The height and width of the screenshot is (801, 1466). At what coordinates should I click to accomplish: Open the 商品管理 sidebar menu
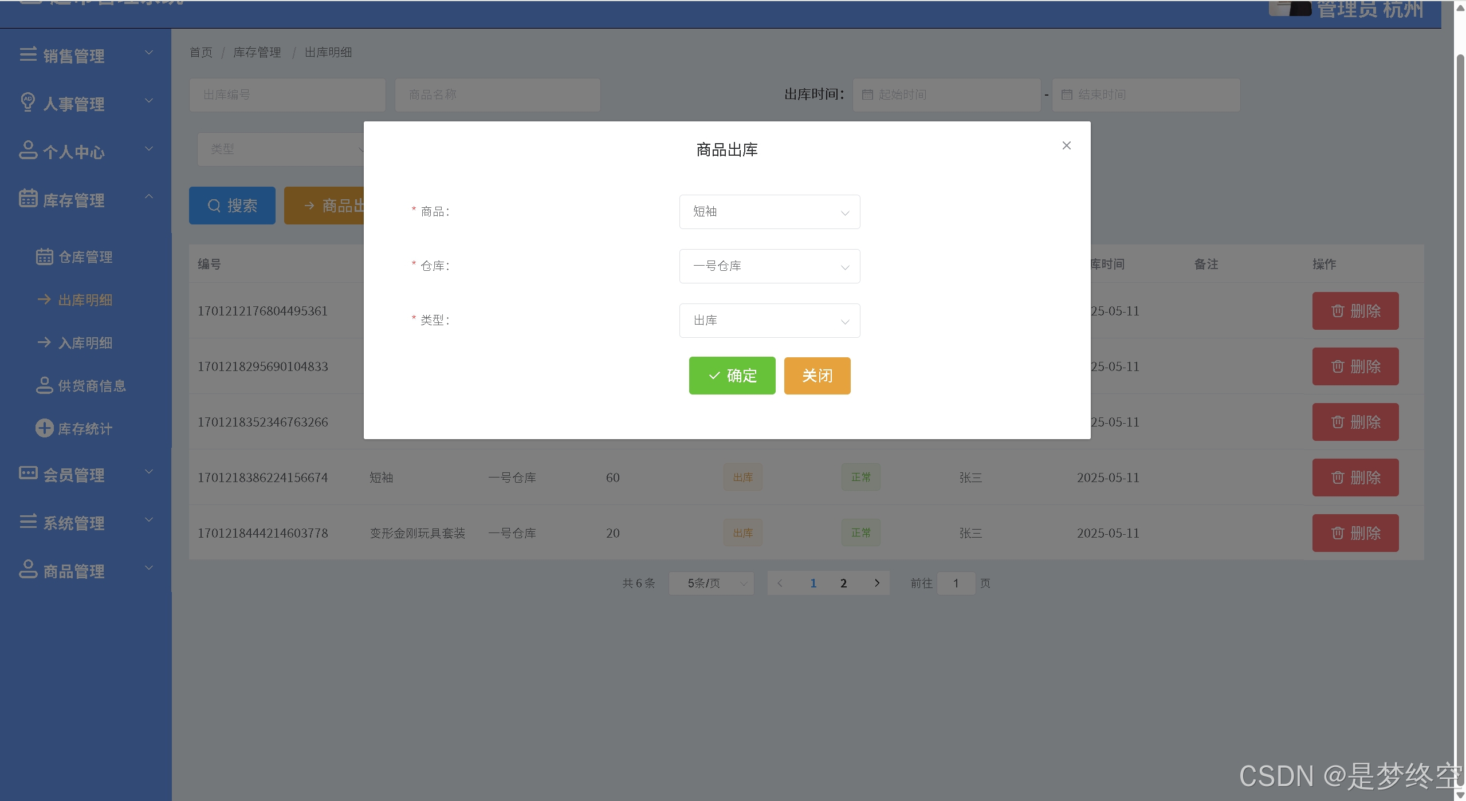(73, 571)
